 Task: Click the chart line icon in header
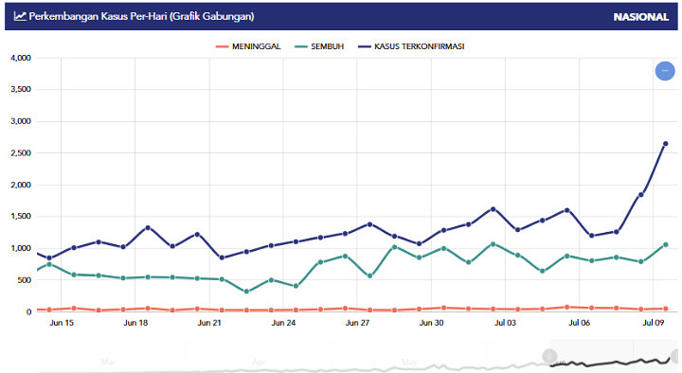(x=20, y=16)
